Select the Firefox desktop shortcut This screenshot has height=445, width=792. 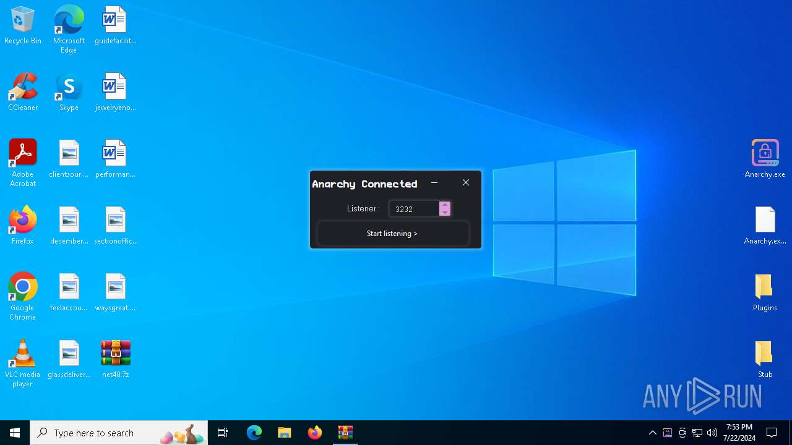tap(23, 226)
